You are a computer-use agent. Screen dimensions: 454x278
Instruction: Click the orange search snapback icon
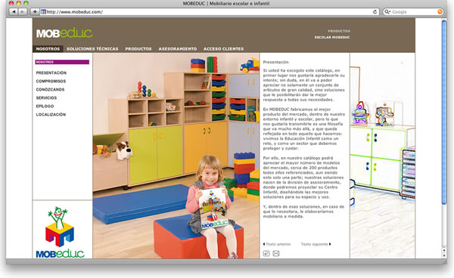tap(440, 12)
